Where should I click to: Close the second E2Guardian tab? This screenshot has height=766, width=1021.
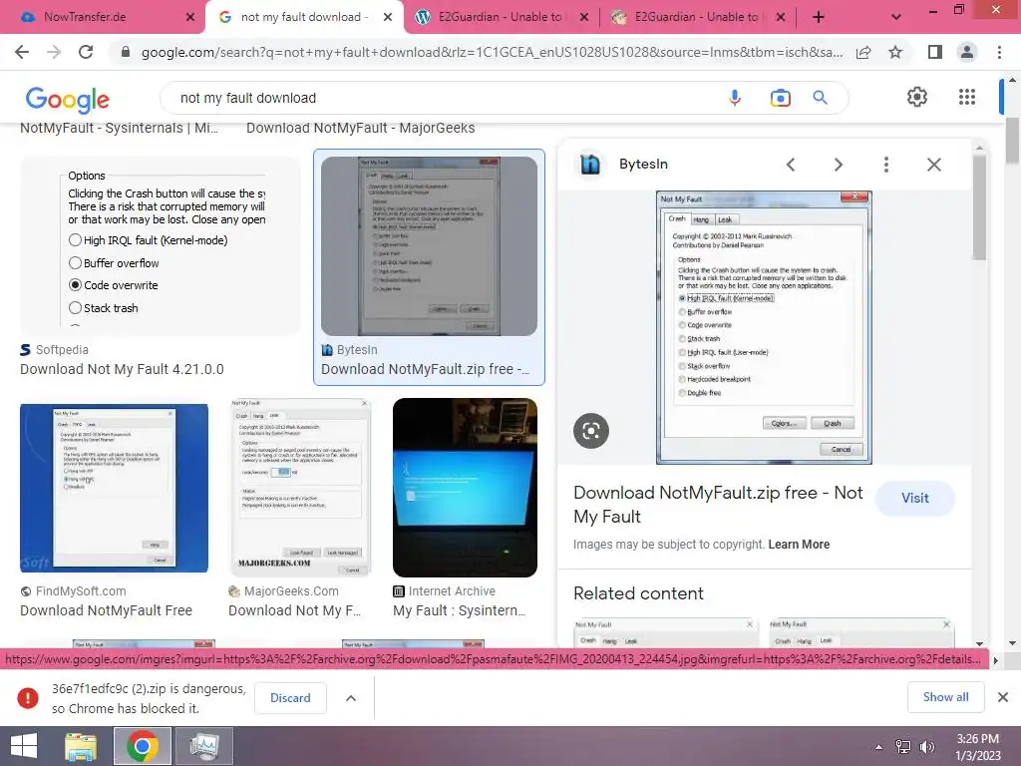(x=781, y=18)
